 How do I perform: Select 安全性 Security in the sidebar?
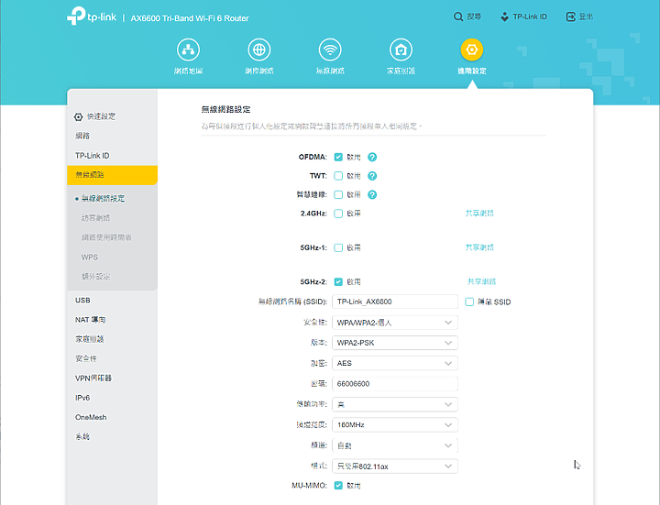click(x=86, y=358)
